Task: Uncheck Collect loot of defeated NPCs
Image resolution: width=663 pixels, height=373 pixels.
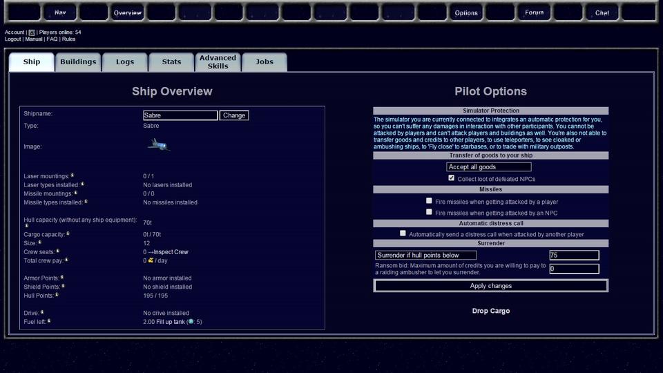Action: (452, 178)
